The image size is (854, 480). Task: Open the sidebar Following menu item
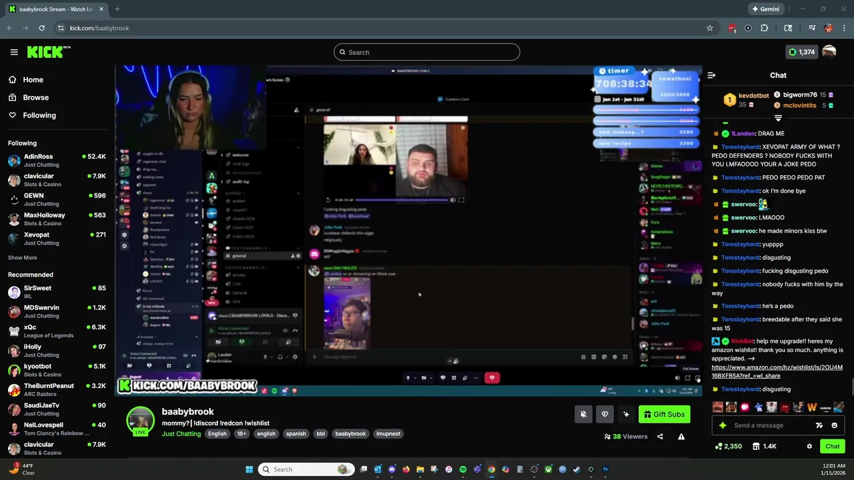[32, 115]
